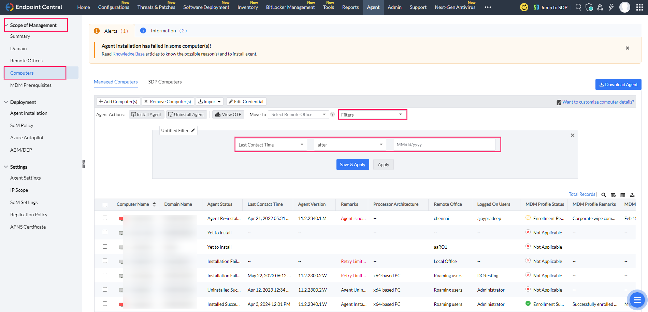Viewport: 648px width, 312px height.
Task: Open the Select Remote Office dropdown
Action: (x=298, y=114)
